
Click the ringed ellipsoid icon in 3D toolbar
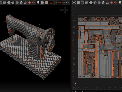(x=42, y=3)
